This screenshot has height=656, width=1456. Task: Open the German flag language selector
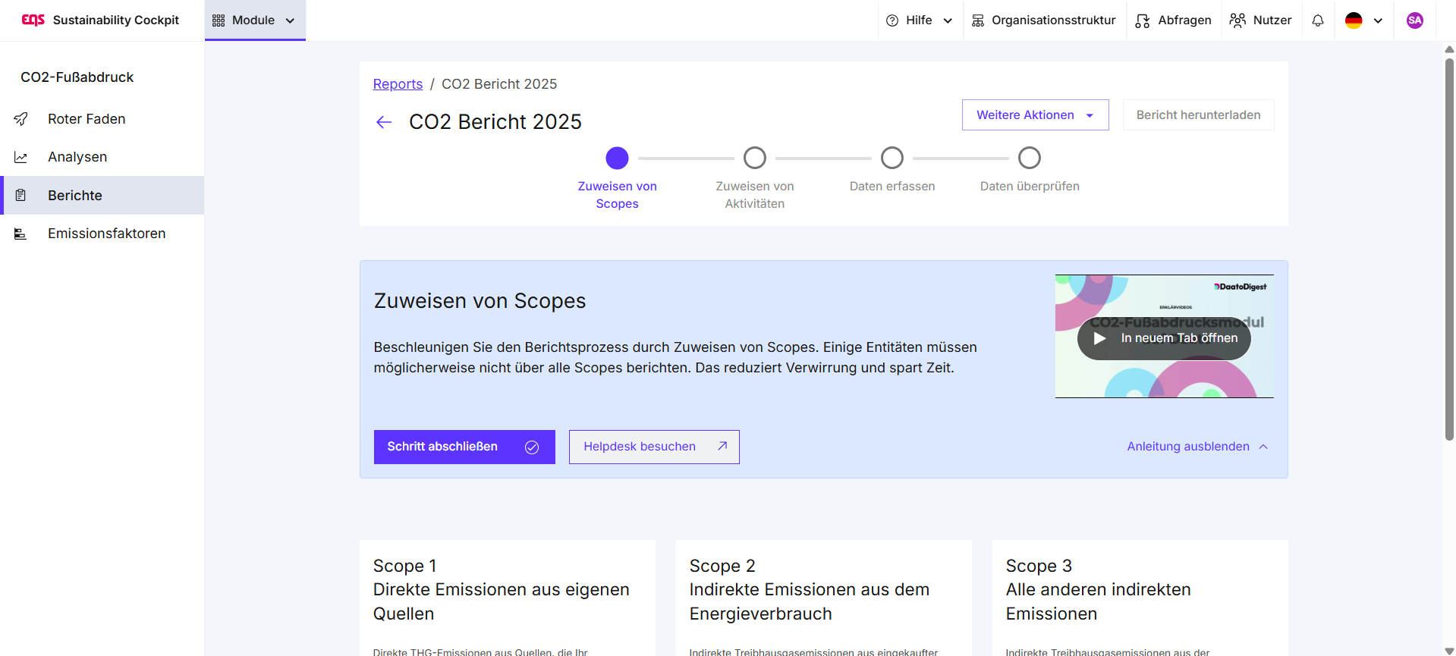1363,20
